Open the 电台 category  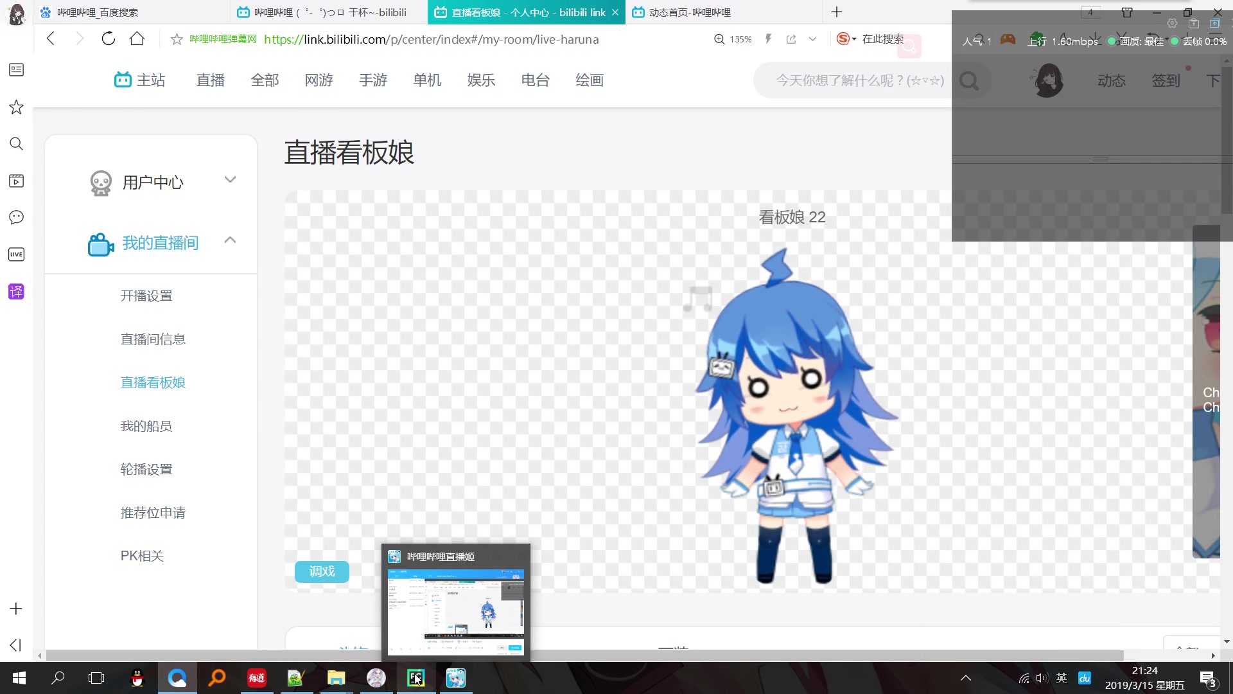pyautogui.click(x=536, y=80)
